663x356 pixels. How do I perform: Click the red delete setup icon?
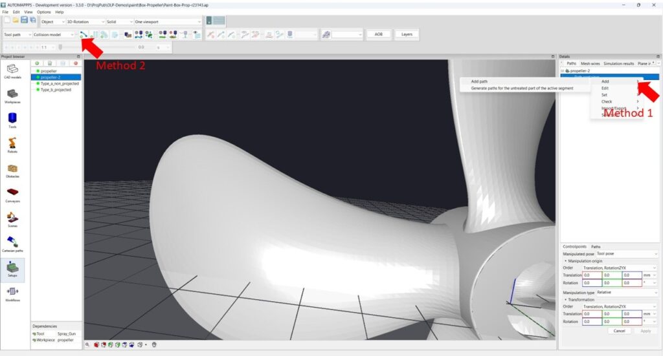pyautogui.click(x=76, y=63)
